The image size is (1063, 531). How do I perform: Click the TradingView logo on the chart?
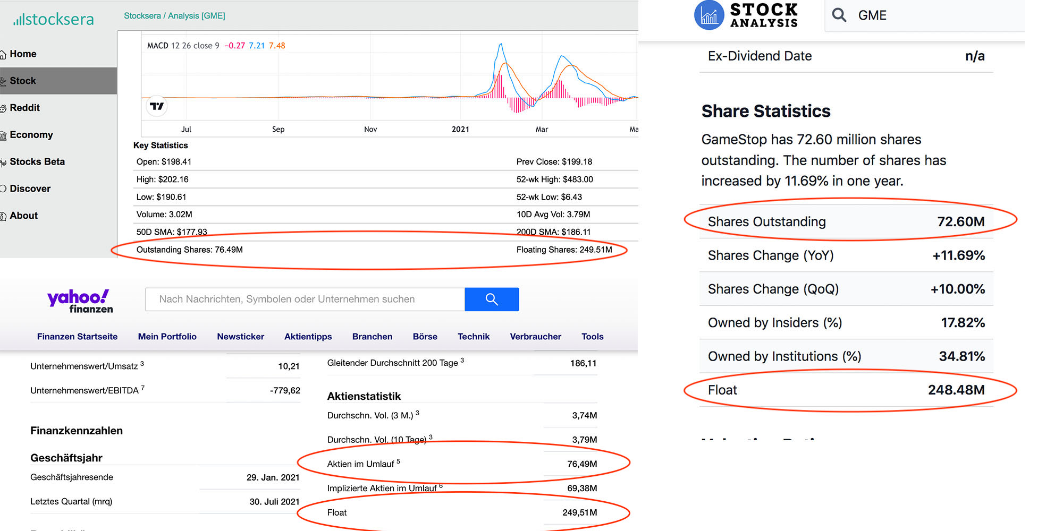(x=157, y=106)
